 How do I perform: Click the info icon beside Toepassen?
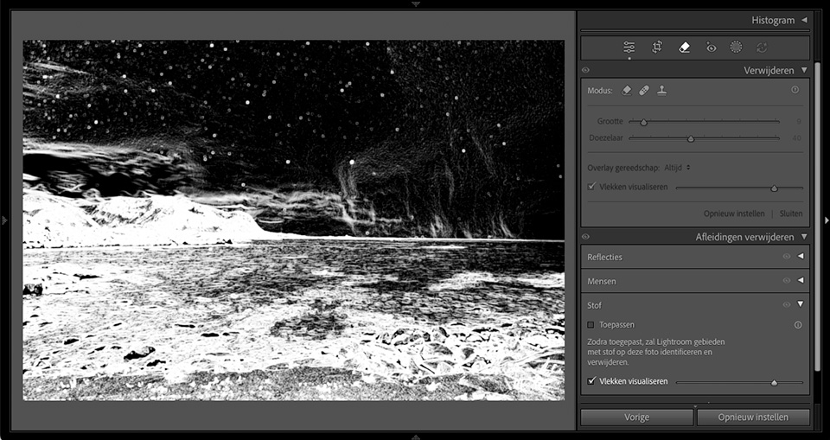[x=797, y=325]
